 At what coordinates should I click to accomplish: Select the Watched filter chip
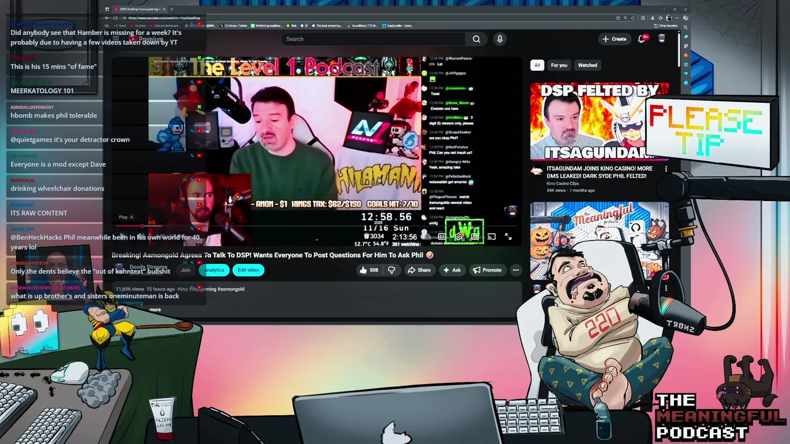coord(588,65)
